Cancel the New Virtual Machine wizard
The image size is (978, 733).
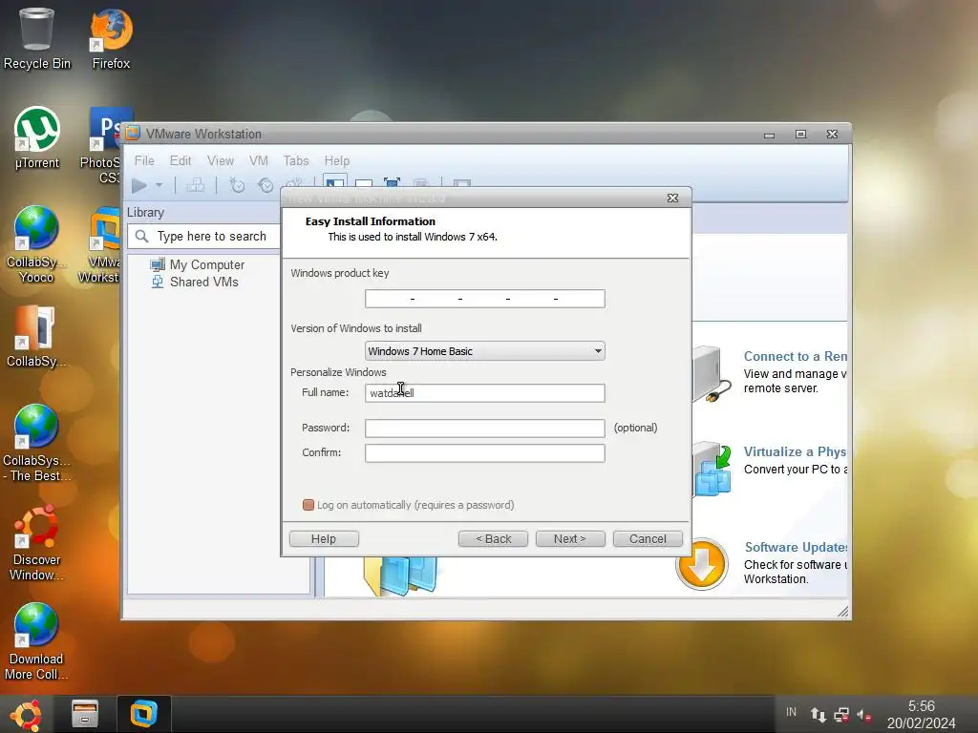648,538
